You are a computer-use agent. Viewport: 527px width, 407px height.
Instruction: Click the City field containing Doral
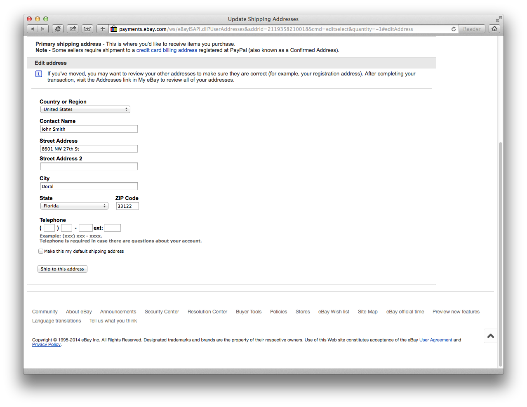coord(89,186)
